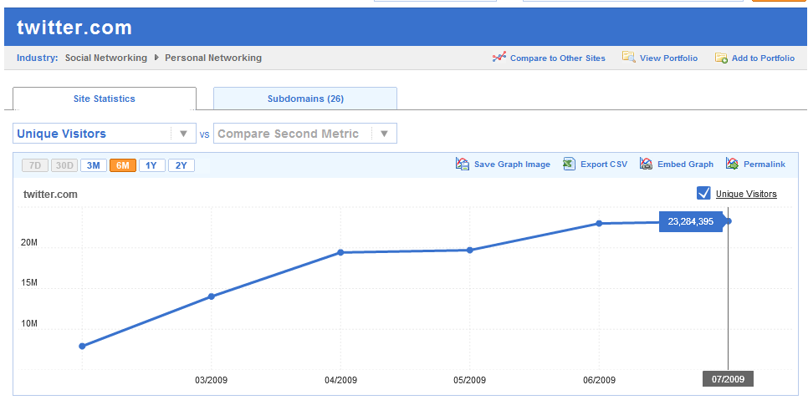The image size is (808, 400).
Task: Click the Industry: label
Action: tap(38, 58)
